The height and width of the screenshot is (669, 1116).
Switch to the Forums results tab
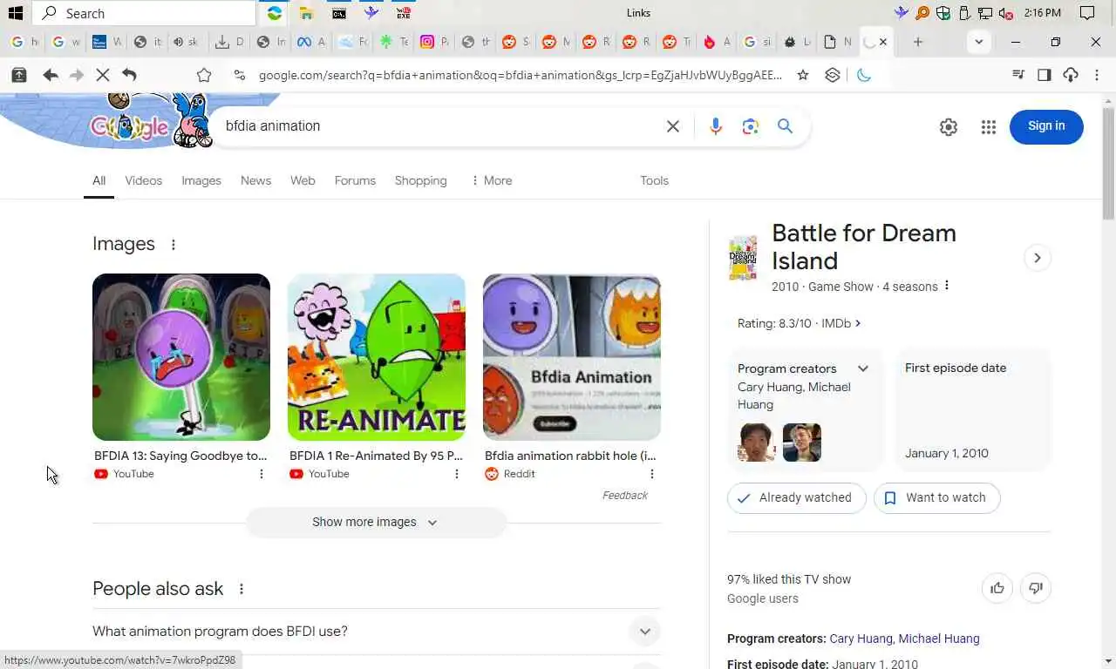(355, 181)
